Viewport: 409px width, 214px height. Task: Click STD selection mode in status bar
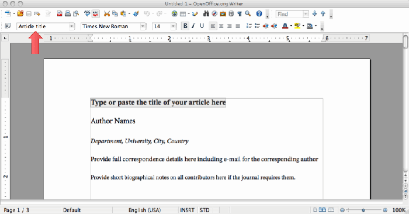[204, 210]
